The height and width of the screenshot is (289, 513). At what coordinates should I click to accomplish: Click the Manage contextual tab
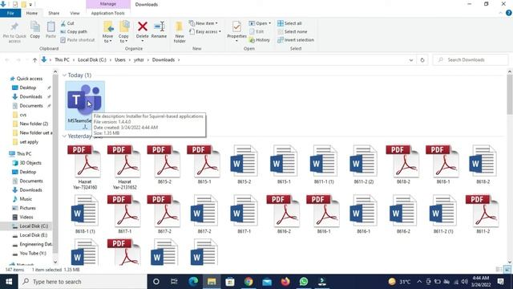click(x=108, y=4)
